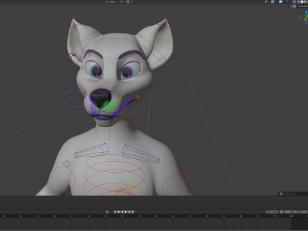Play animation in reverse
This screenshot has height=231, width=308.
[x=123, y=212]
